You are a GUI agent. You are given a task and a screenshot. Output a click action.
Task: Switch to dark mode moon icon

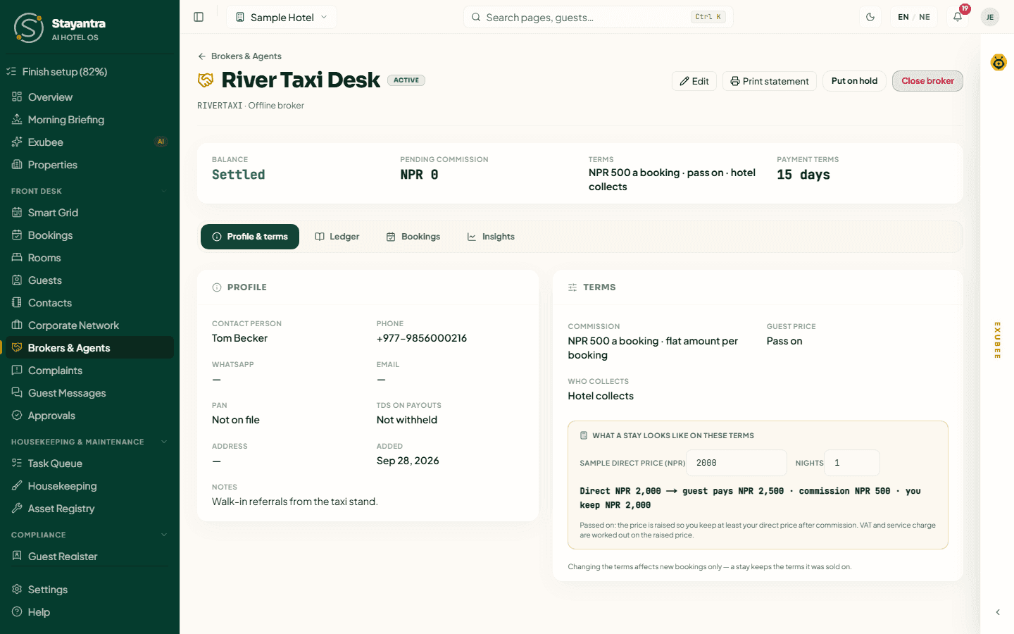[x=870, y=17]
